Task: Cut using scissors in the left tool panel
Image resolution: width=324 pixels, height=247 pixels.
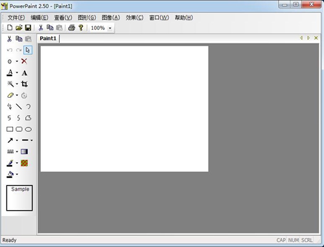Action: pos(9,39)
